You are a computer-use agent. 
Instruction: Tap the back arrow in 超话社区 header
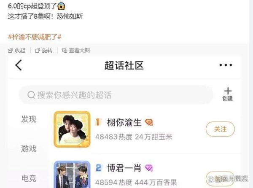(x=19, y=65)
